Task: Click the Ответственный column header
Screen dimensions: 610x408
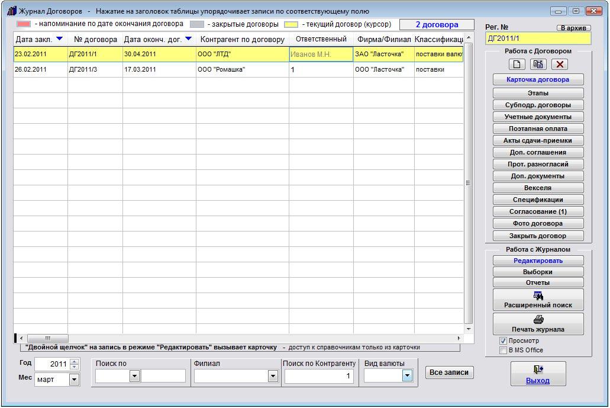Action: tap(321, 40)
